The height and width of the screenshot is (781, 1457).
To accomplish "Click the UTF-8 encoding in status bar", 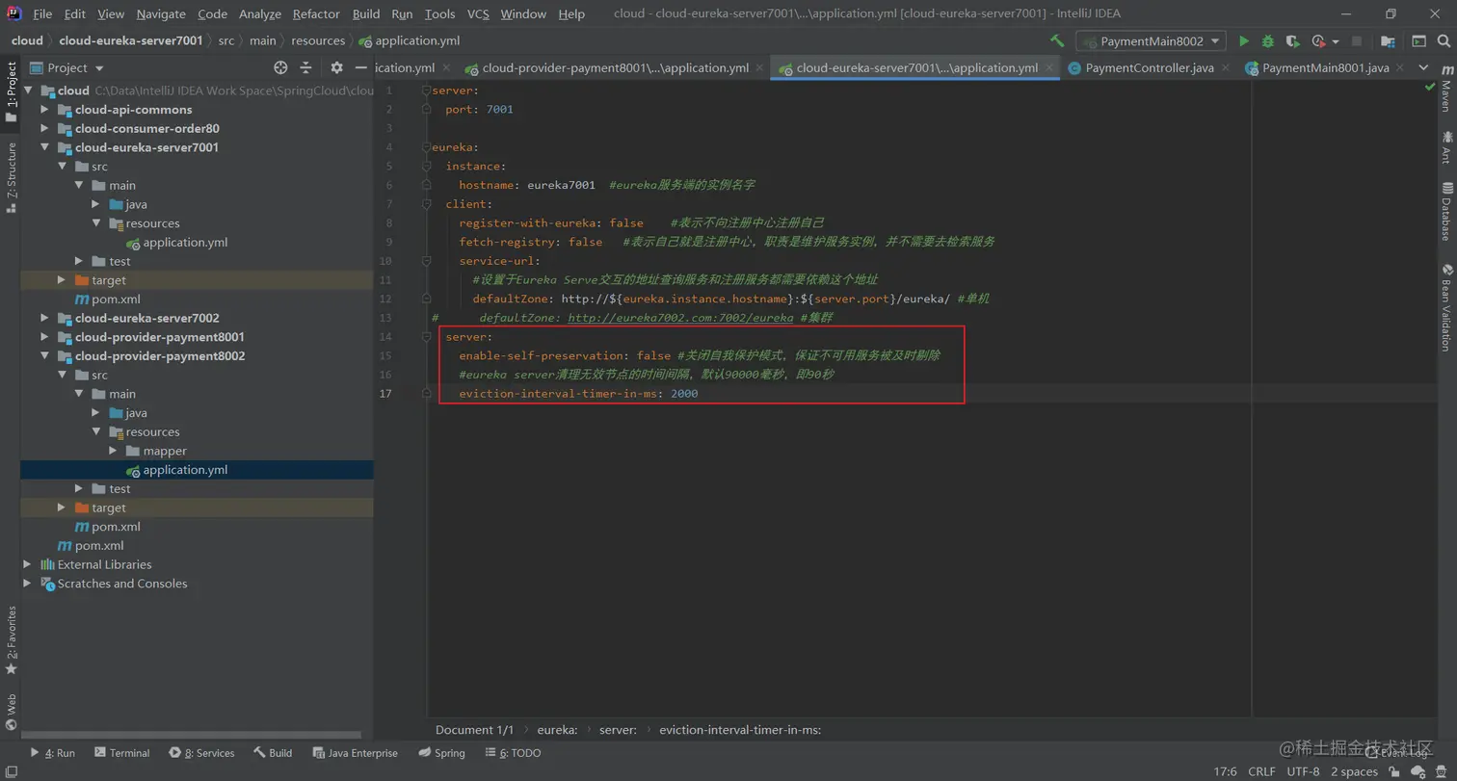I will point(1303,771).
